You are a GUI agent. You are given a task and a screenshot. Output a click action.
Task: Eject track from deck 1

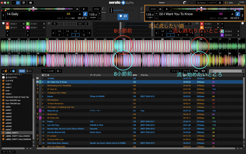coord(80,14)
